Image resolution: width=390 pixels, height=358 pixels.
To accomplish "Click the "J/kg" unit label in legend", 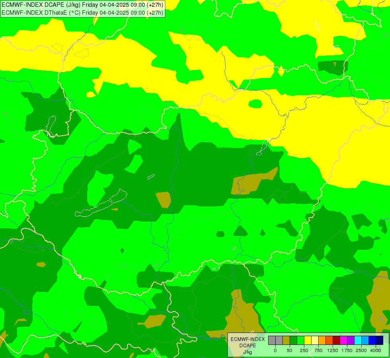I will tap(247, 352).
